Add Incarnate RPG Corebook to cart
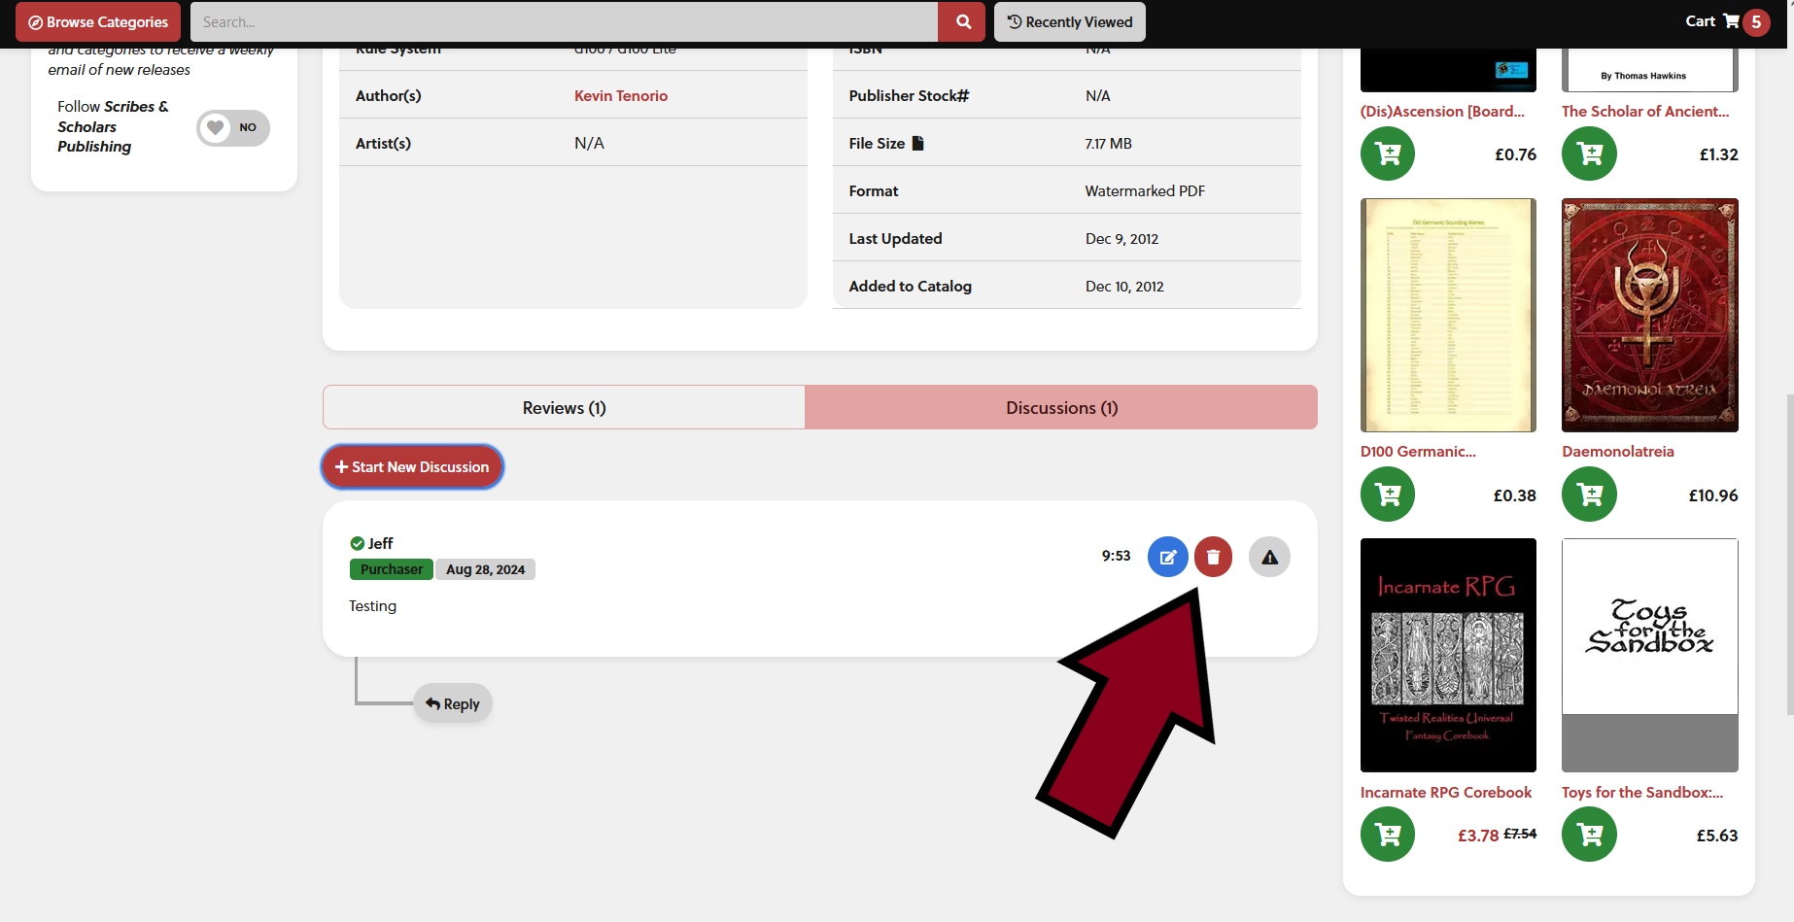The image size is (1794, 922). (x=1388, y=835)
